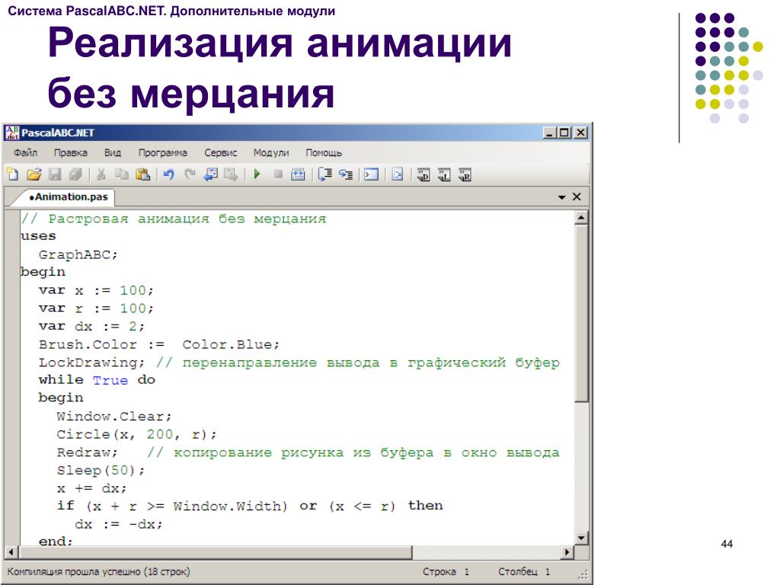Click the Navigate Backward icon
The width and height of the screenshot is (780, 585).
tap(211, 174)
